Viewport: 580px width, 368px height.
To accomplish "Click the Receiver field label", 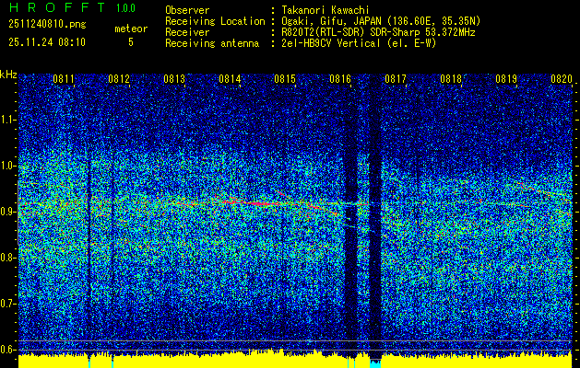I will (187, 32).
